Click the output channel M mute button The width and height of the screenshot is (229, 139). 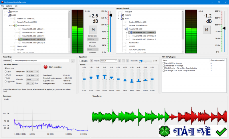click(207, 29)
